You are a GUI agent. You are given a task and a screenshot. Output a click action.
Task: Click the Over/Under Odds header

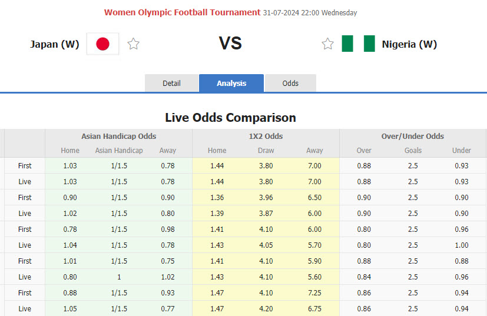pyautogui.click(x=413, y=137)
